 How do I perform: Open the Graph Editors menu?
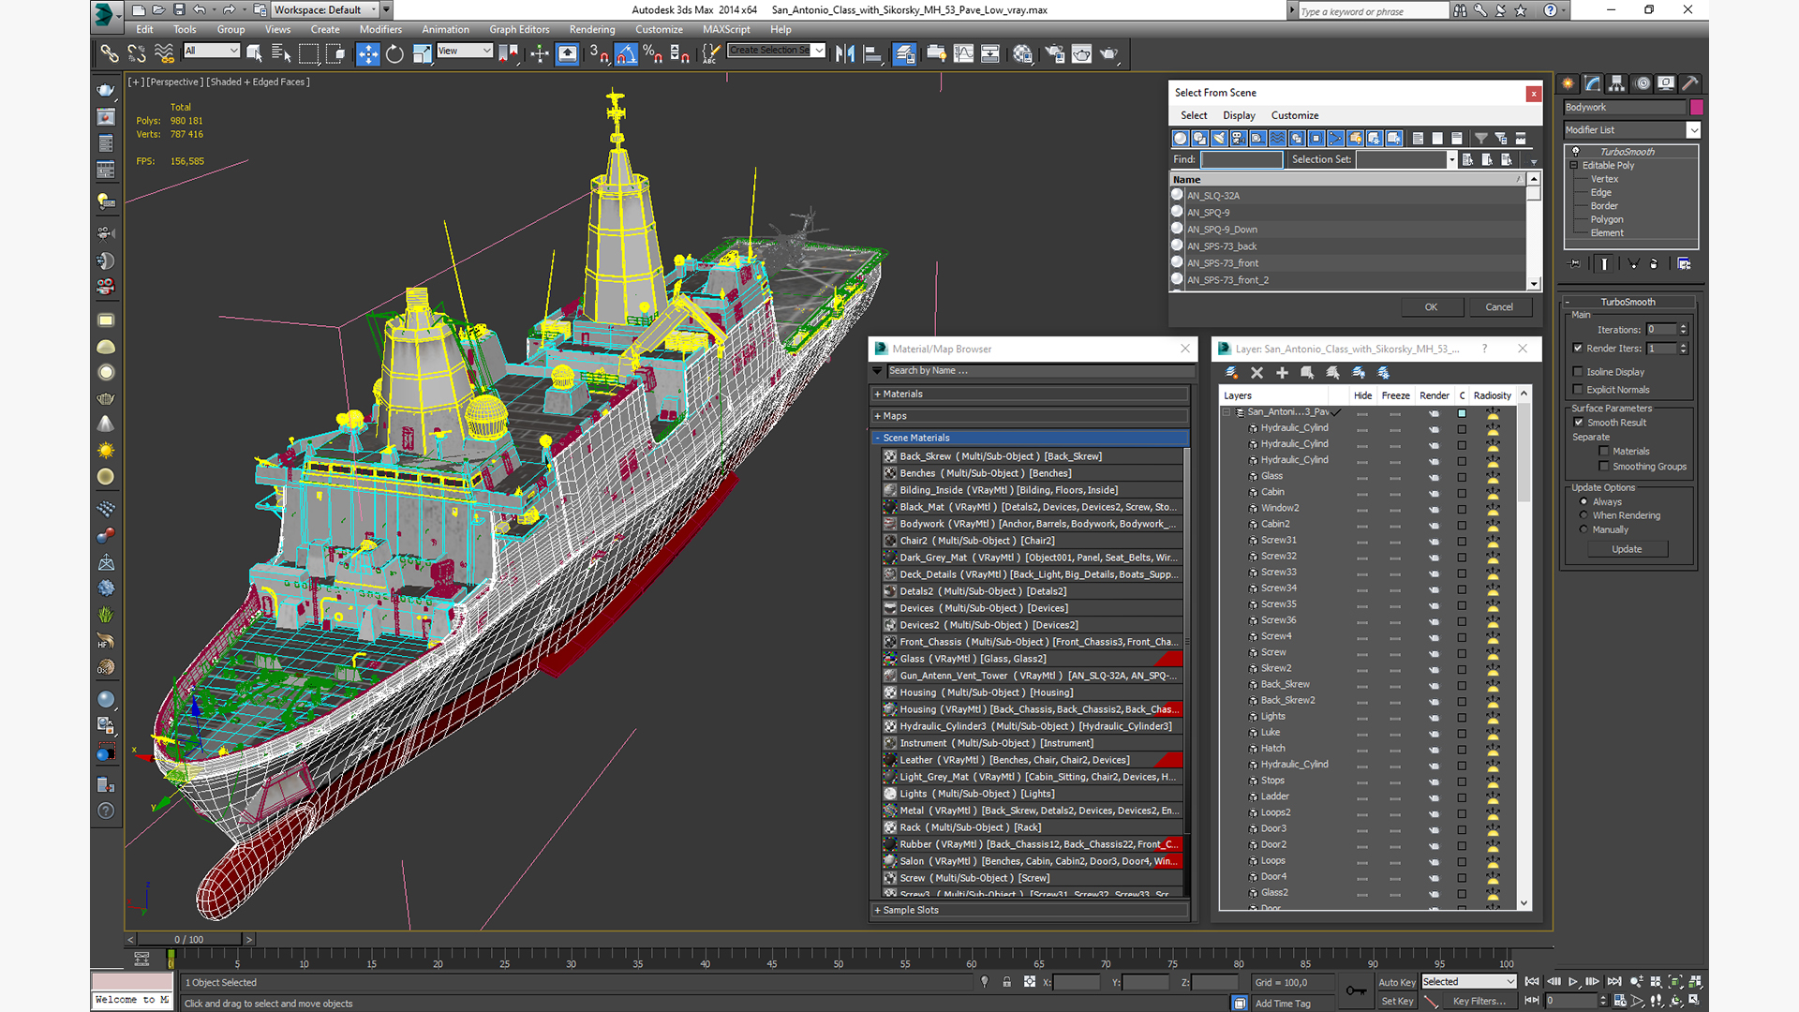pos(519,30)
